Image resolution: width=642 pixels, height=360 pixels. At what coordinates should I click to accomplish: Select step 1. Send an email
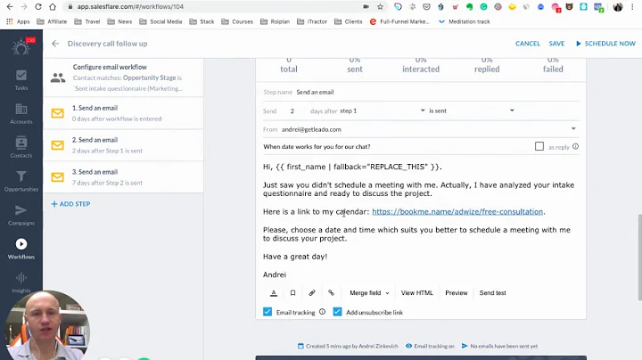pos(123,113)
